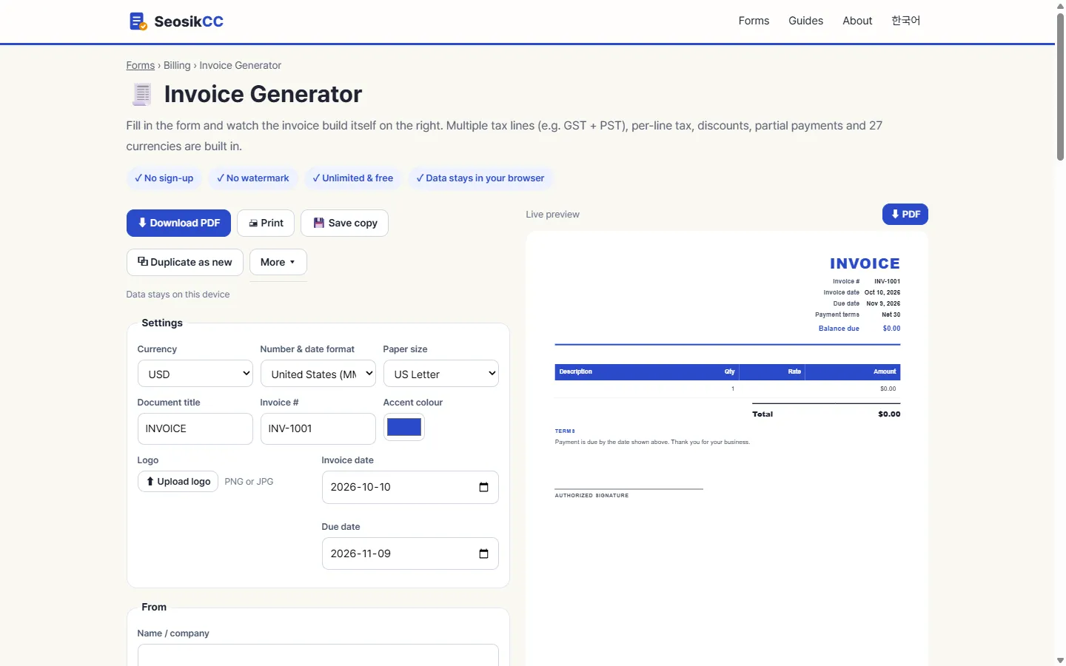The width and height of the screenshot is (1066, 666).
Task: Click 'AUTHORIZED SIGNATURE' in the preview
Action: point(591,496)
